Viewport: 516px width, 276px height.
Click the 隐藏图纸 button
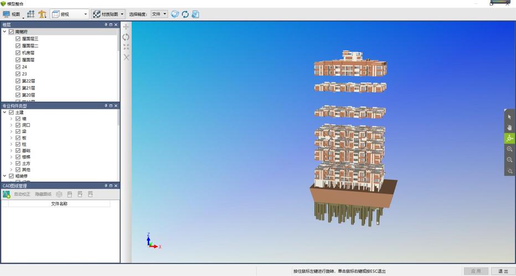pos(43,194)
